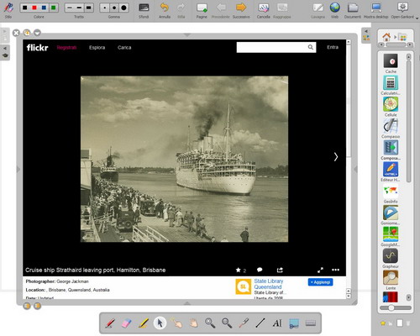Select the eraser tool in the bottom palette
Image resolution: width=420 pixels, height=336 pixels.
click(127, 323)
